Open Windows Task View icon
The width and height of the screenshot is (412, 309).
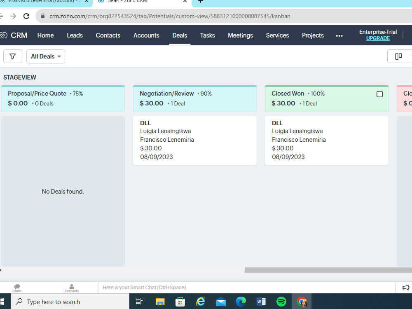pyautogui.click(x=139, y=302)
